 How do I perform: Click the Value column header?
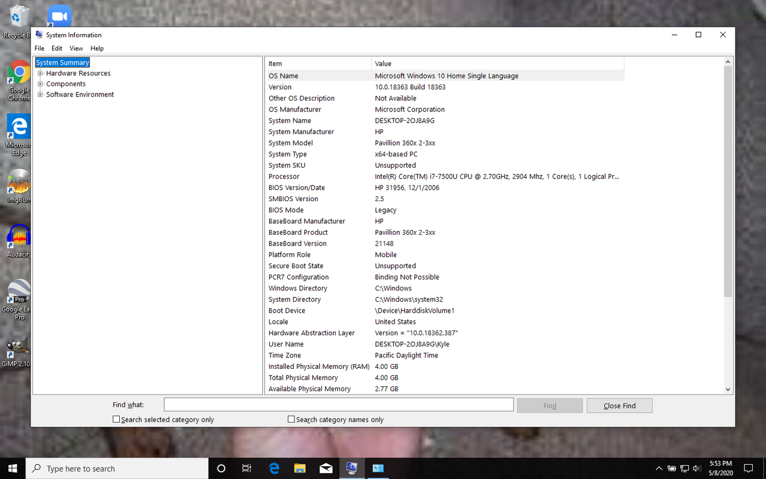click(497, 63)
